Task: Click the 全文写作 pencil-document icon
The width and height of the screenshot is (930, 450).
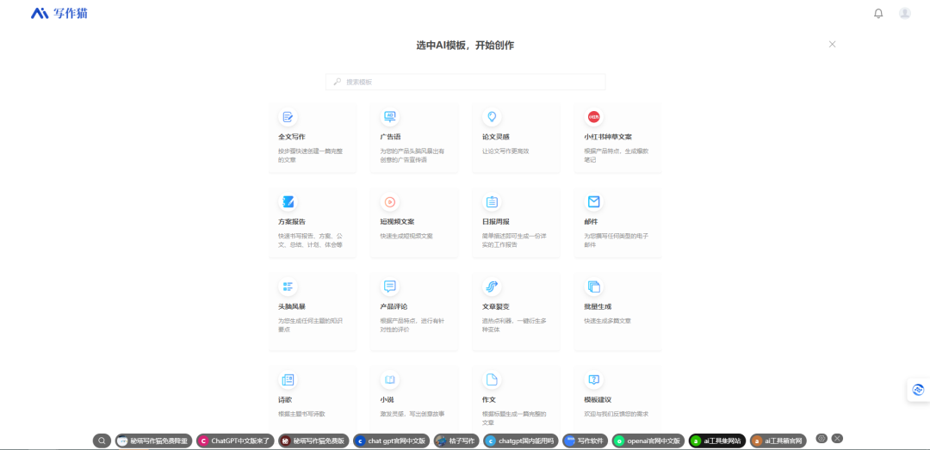Action: coord(288,117)
